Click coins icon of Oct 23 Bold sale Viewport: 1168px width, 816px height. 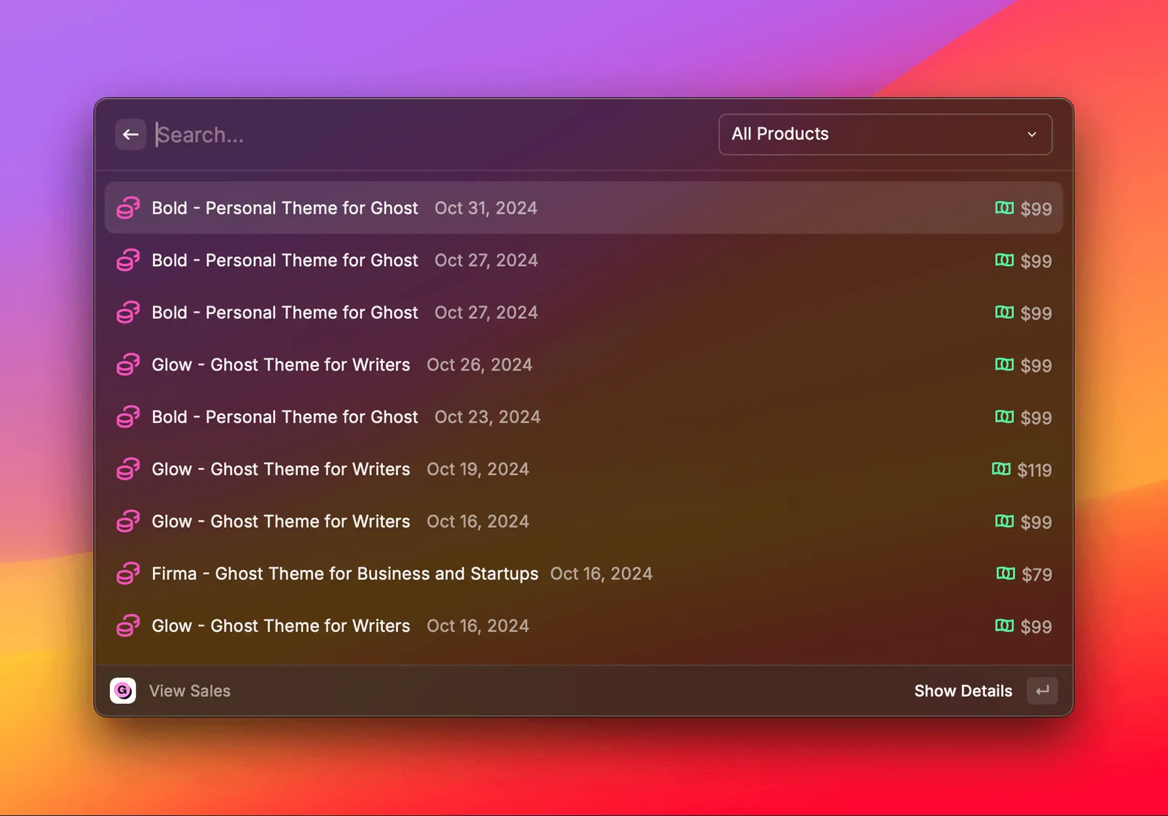click(128, 417)
